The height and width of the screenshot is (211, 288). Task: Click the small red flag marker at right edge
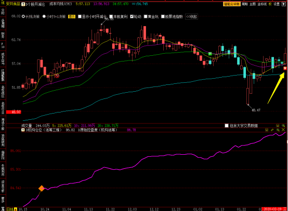pos(285,68)
